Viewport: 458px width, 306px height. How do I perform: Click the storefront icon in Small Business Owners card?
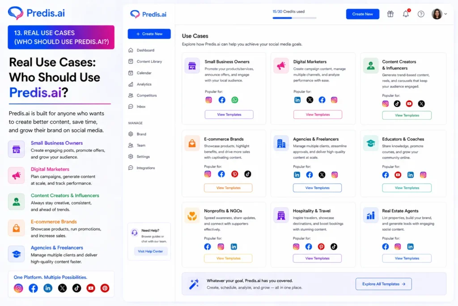click(x=192, y=65)
